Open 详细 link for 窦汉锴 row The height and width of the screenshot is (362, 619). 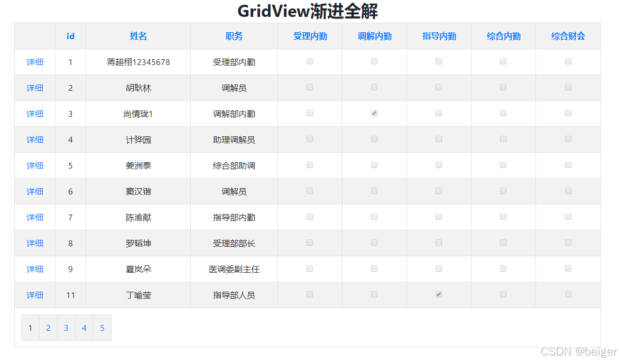tap(35, 191)
